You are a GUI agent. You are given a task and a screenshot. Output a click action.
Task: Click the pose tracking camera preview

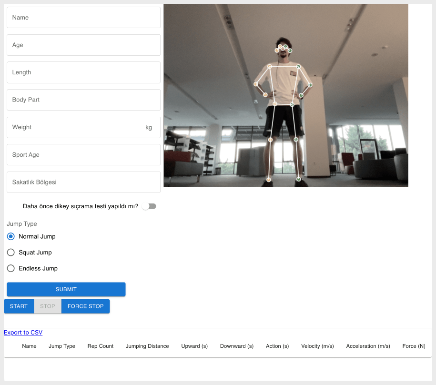click(286, 95)
